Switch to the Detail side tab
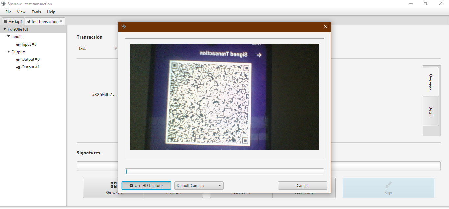This screenshot has width=449, height=209. [431, 111]
